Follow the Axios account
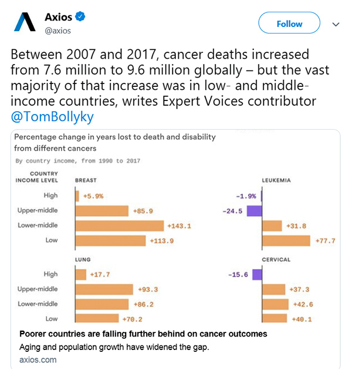352x370 pixels. click(x=289, y=23)
